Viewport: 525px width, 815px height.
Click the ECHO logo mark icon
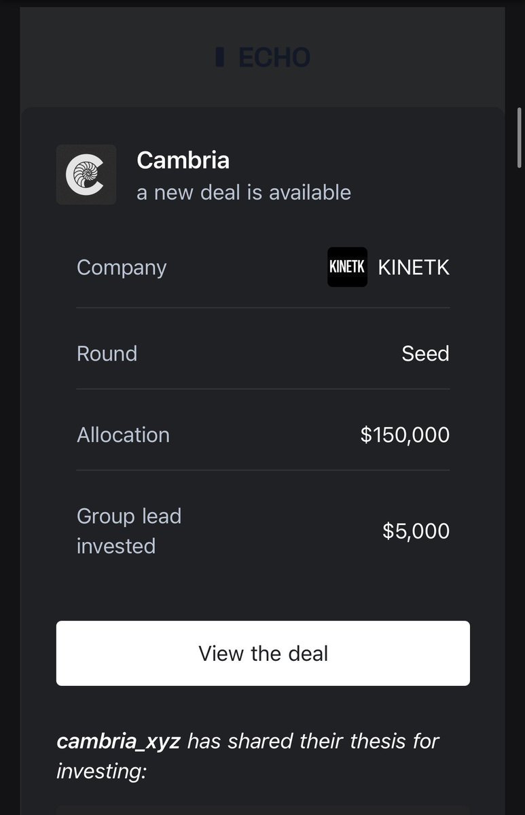click(x=219, y=58)
